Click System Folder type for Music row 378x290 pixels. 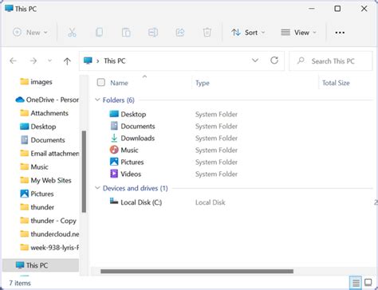(216, 150)
